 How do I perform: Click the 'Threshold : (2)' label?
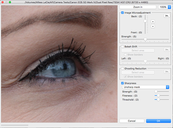tap(130, 100)
